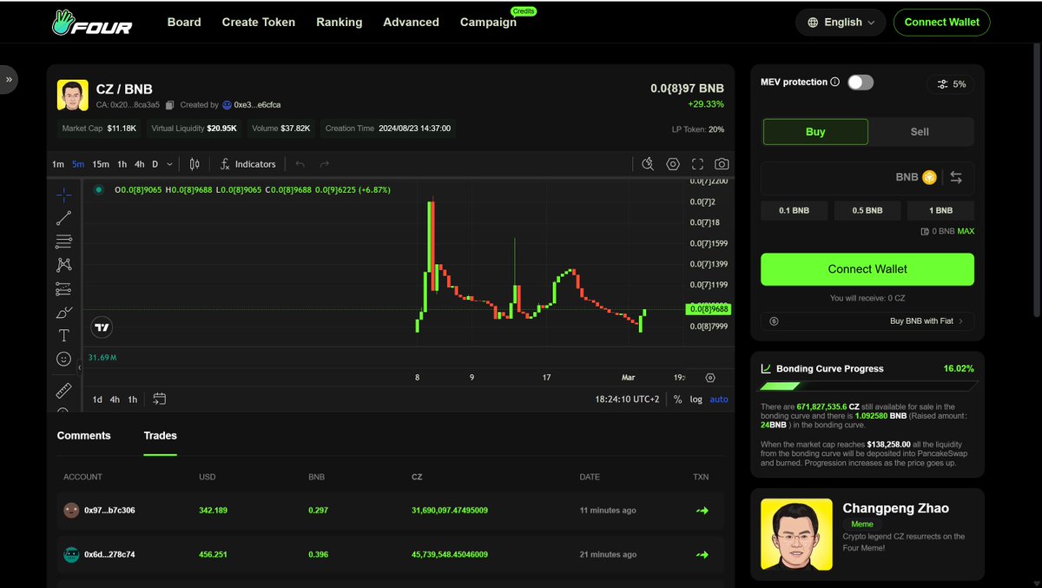Select the 15m timeframe

click(101, 164)
